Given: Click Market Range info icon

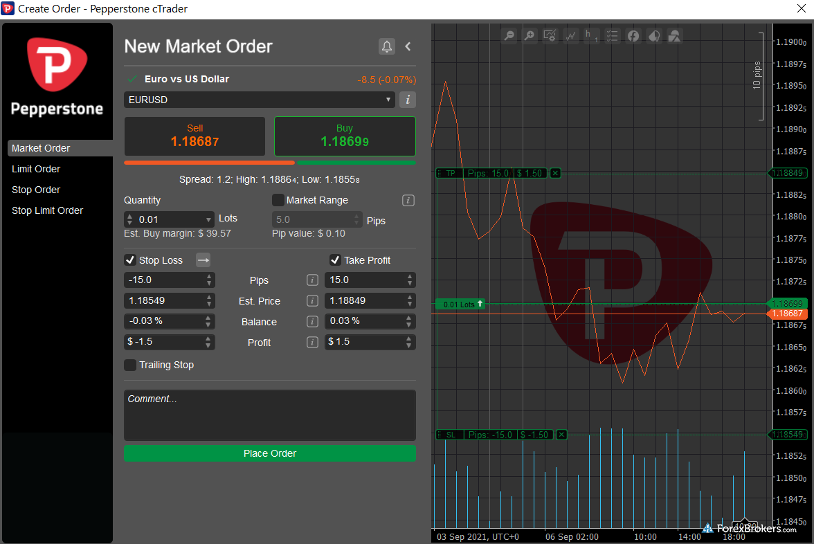Looking at the screenshot, I should click(x=408, y=201).
